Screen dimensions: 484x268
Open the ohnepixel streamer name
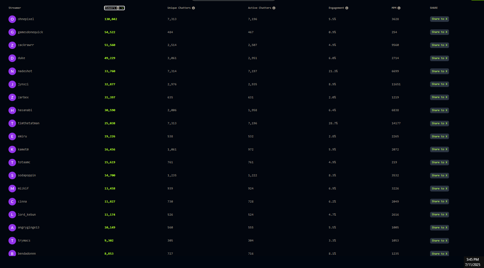click(x=26, y=19)
